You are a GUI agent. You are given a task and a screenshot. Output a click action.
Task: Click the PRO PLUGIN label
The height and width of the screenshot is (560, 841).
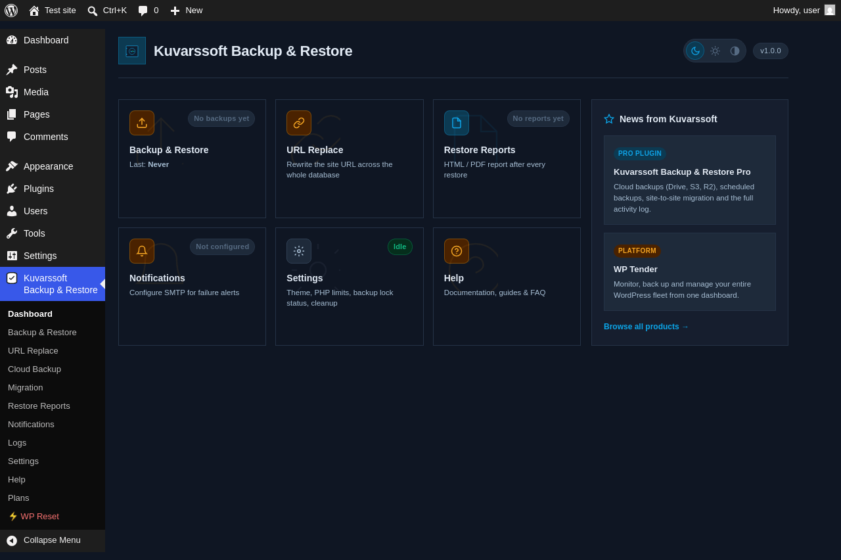tap(640, 153)
